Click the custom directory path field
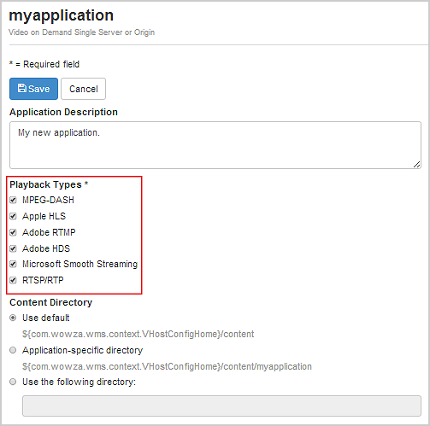 [x=221, y=406]
